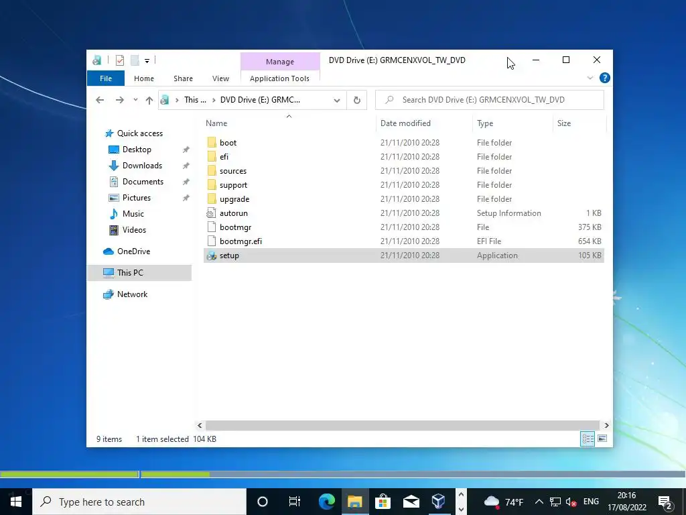The image size is (686, 515).
Task: Open Desktop in navigation pane
Action: pos(137,150)
